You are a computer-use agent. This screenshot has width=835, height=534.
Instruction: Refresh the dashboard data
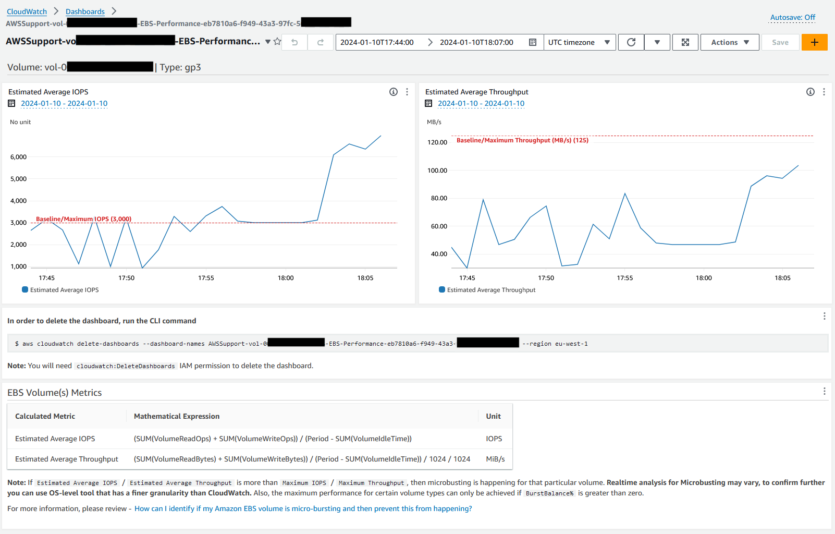[631, 42]
